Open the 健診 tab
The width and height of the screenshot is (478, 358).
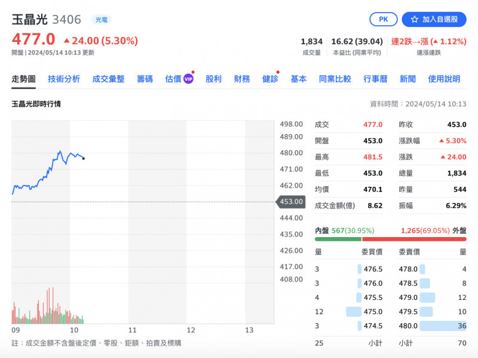[x=270, y=79]
